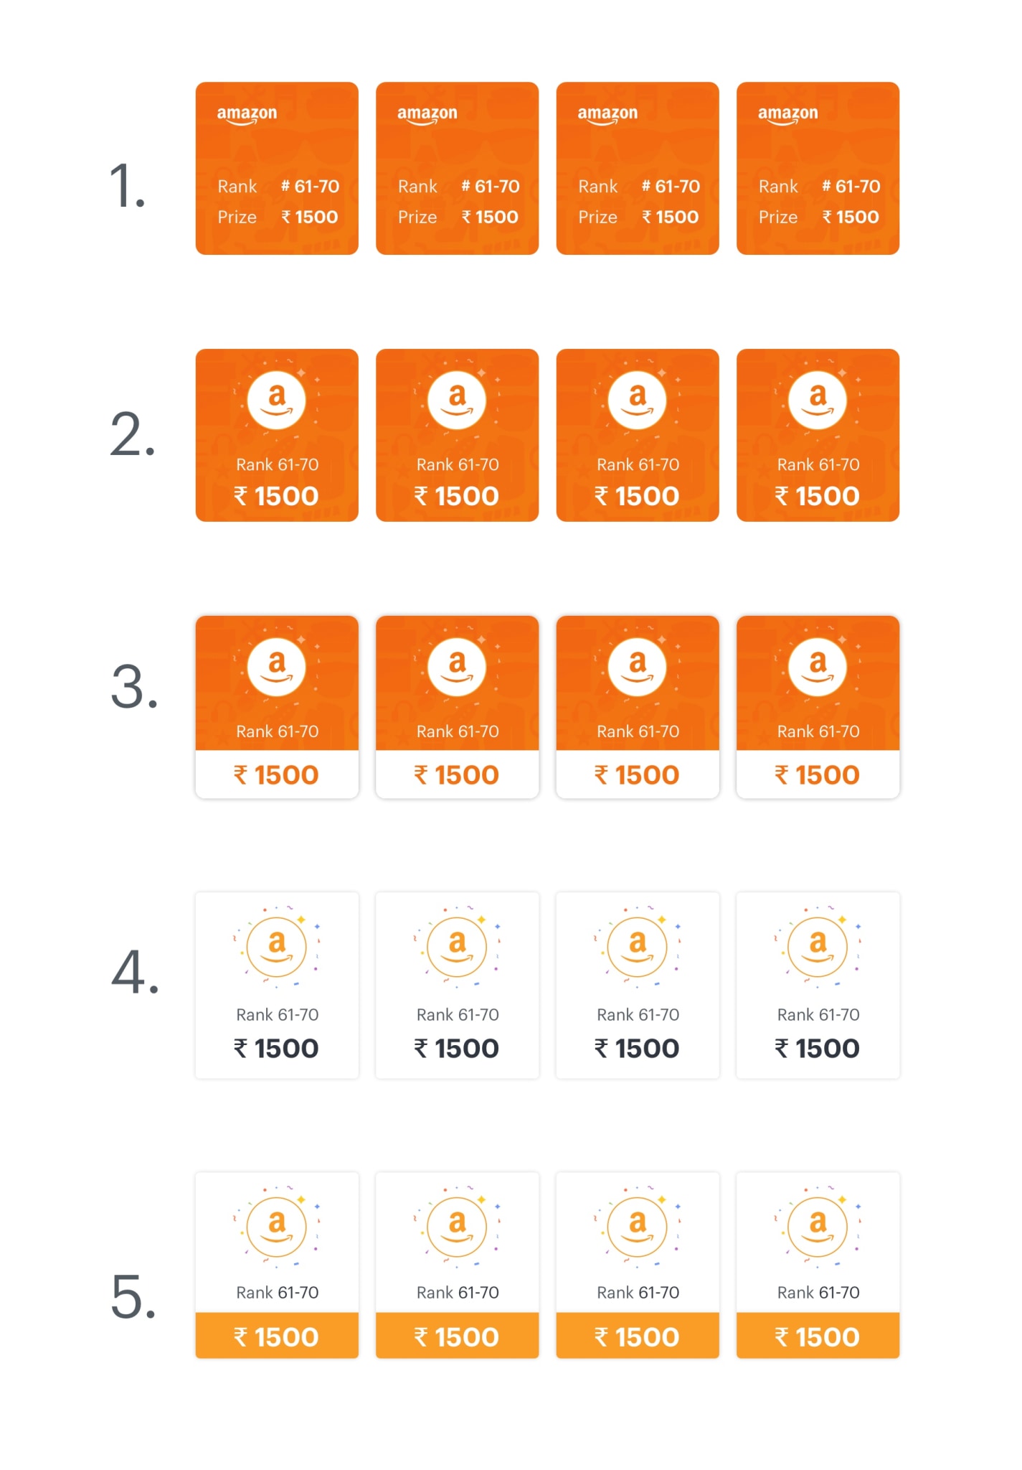Image resolution: width=1022 pixels, height=1470 pixels.
Task: Click the confetti amazon icon on row 5's fourth card
Action: (818, 1227)
